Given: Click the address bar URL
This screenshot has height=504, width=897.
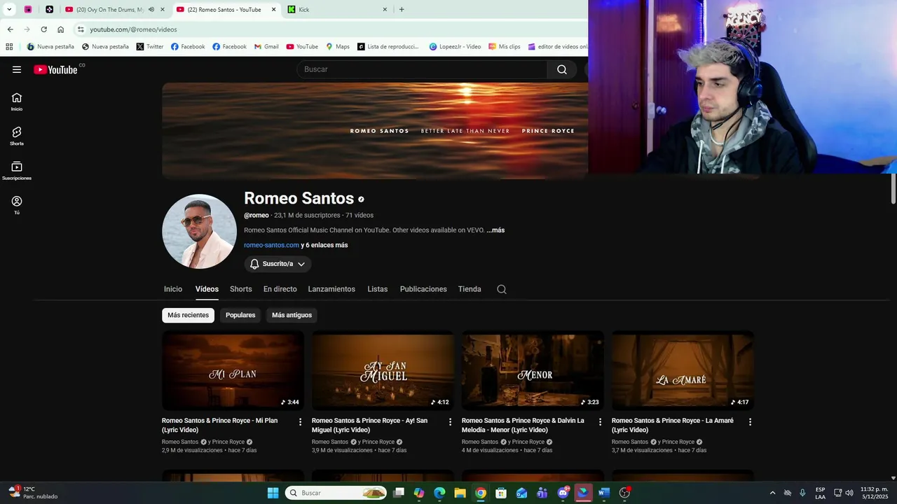Looking at the screenshot, I should point(133,29).
